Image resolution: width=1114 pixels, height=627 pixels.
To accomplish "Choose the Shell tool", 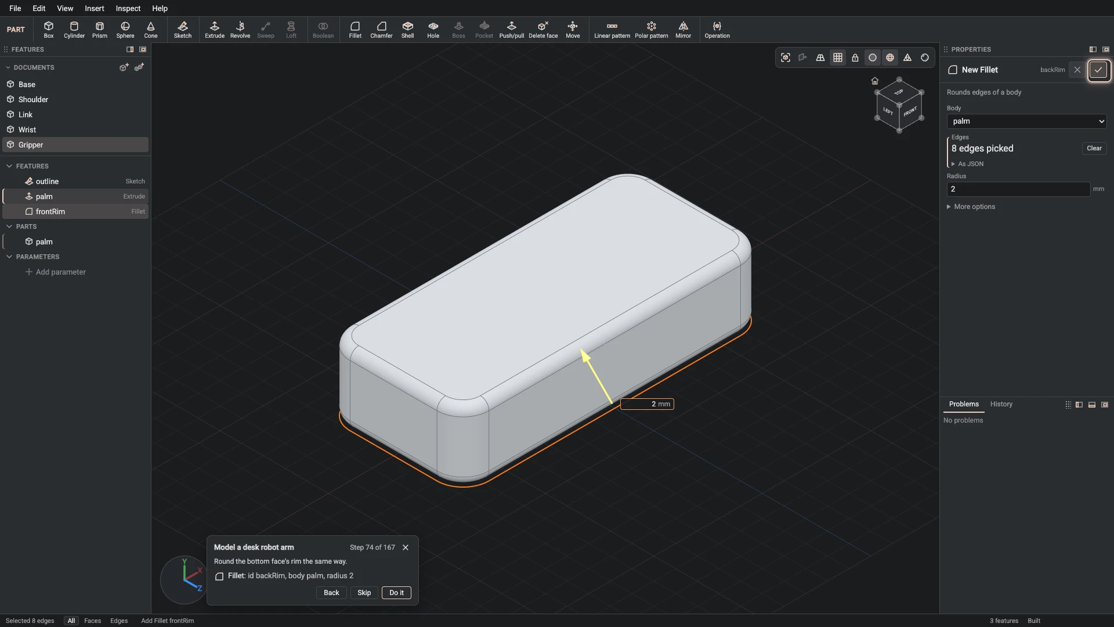I will pyautogui.click(x=408, y=30).
